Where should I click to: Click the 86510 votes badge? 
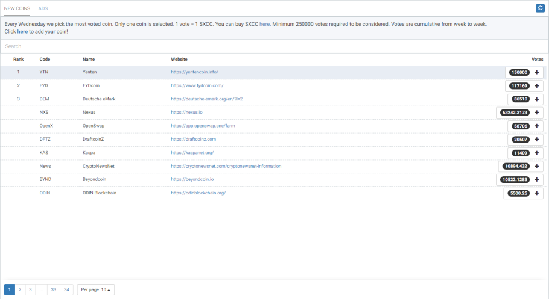[520, 99]
